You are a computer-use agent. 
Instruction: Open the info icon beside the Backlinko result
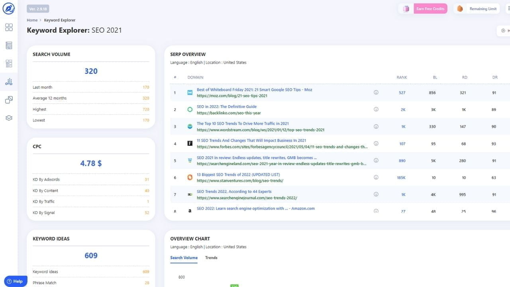(376, 109)
